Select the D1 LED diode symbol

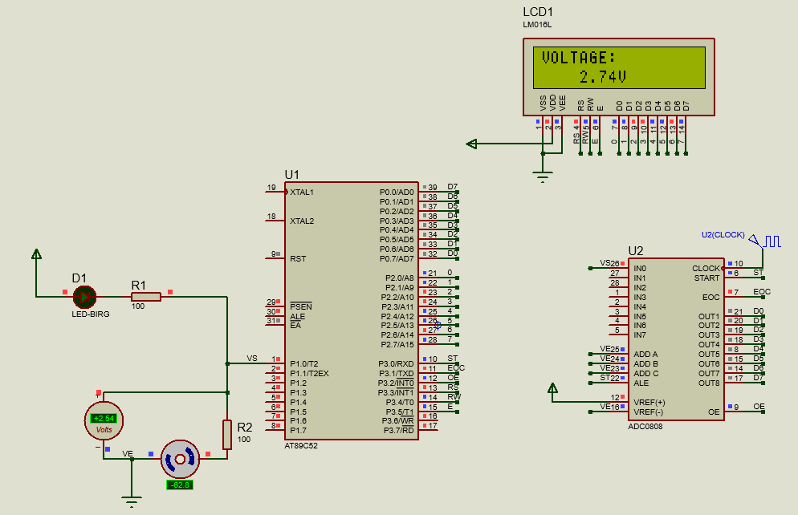[x=84, y=297]
